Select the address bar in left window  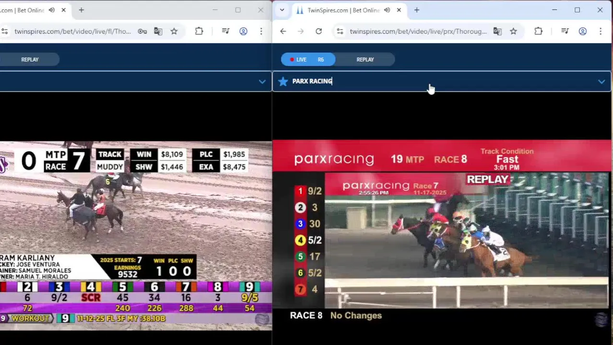coord(72,31)
